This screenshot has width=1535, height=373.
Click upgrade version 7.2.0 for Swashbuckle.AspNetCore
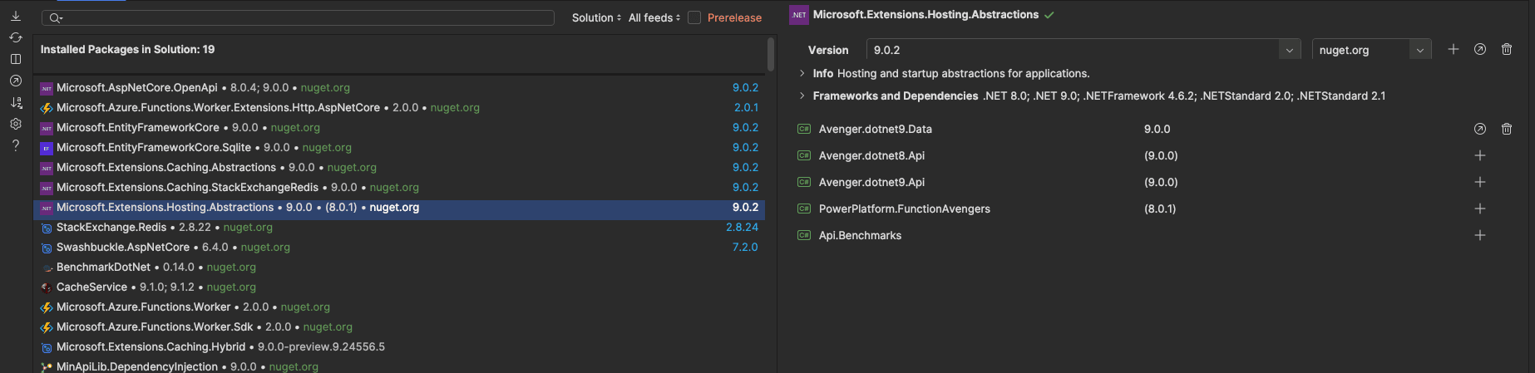point(745,247)
